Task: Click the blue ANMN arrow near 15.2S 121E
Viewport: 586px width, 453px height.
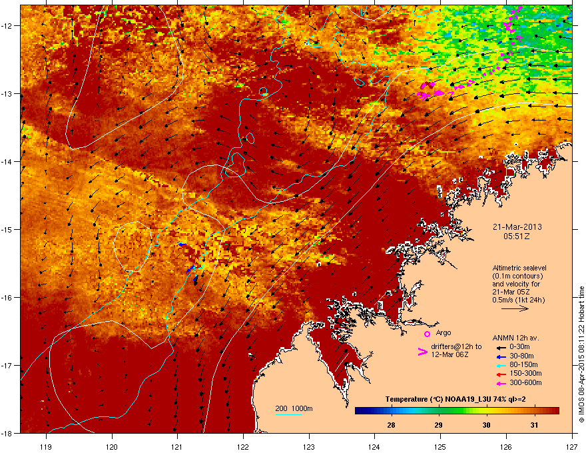Action: (x=182, y=244)
